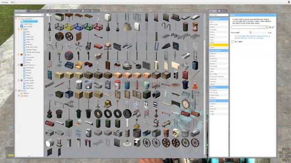Choose the Balloons tool
The height and width of the screenshot is (163, 291).
pyautogui.click(x=219, y=53)
